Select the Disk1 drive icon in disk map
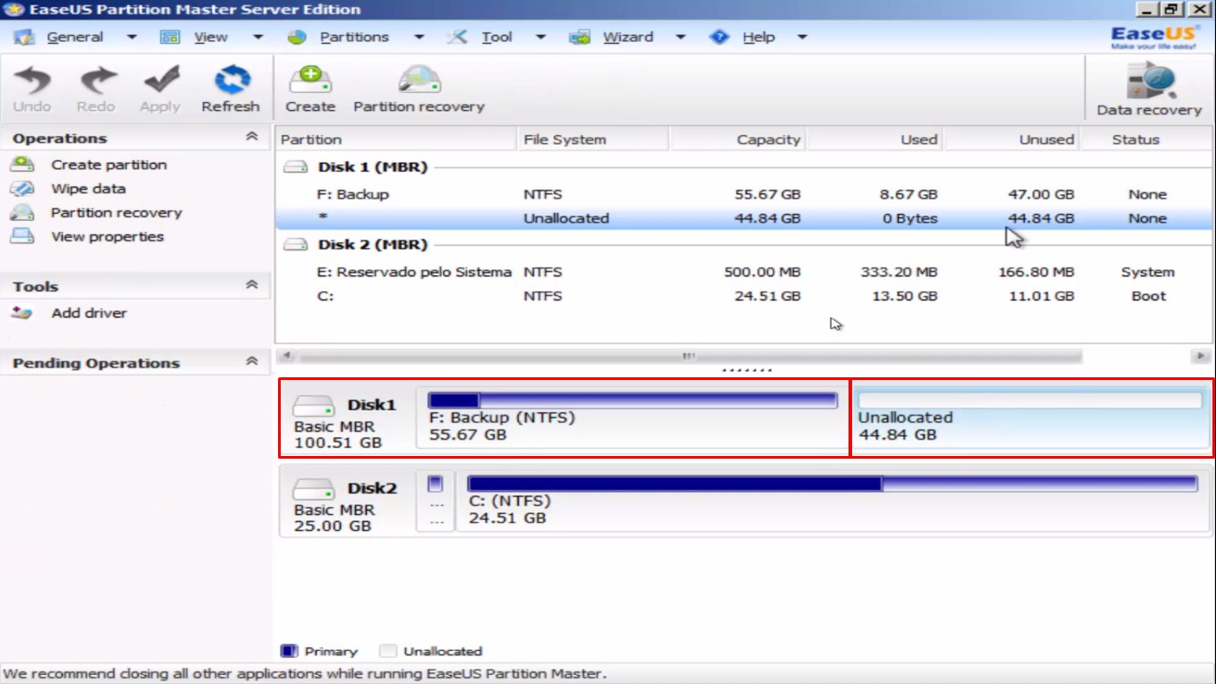The height and width of the screenshot is (684, 1216). pyautogui.click(x=314, y=406)
